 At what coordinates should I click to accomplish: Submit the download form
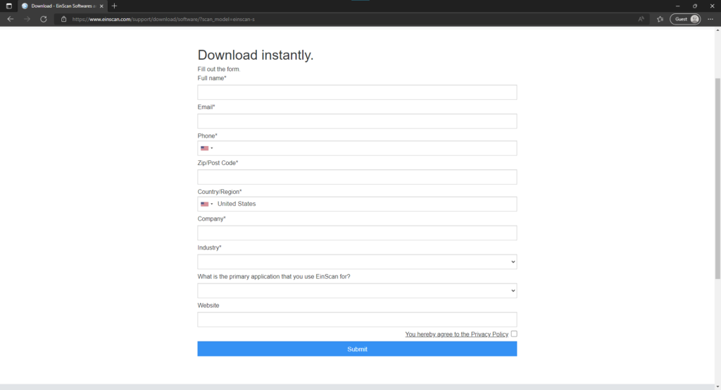pos(357,349)
